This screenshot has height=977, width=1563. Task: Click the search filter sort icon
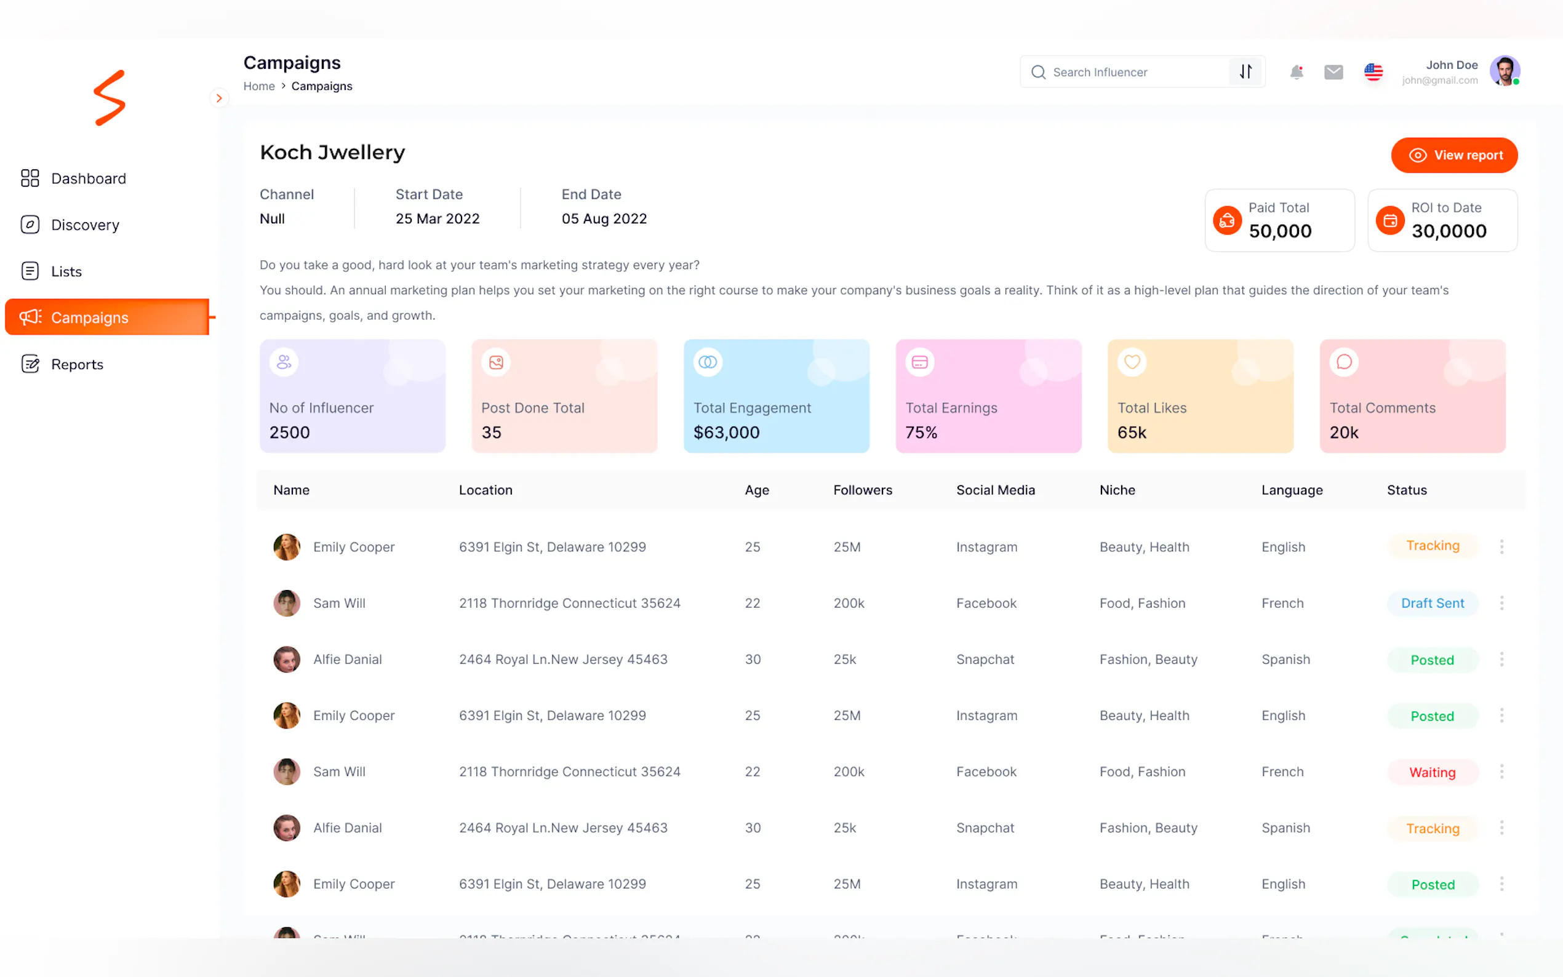point(1245,72)
